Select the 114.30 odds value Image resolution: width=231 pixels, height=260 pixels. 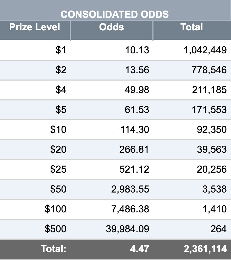[135, 129]
